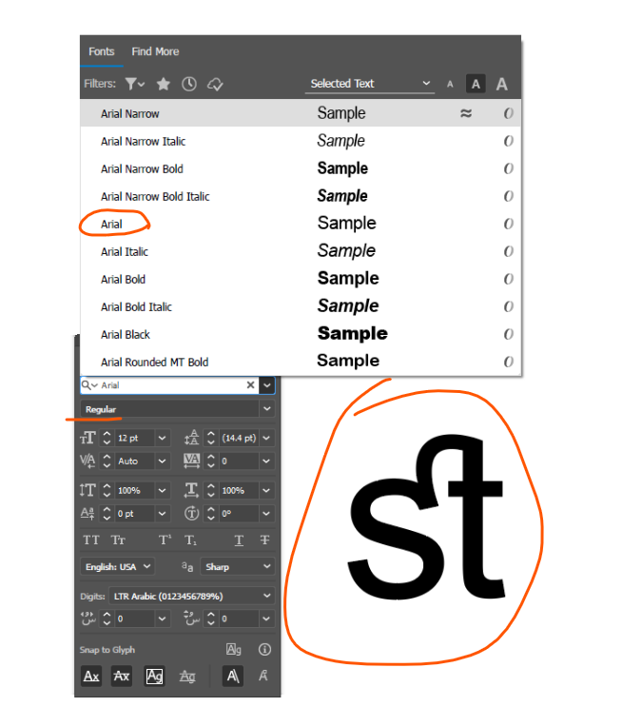622x707 pixels.
Task: Open vertical scale 100% dropdown
Action: [162, 490]
